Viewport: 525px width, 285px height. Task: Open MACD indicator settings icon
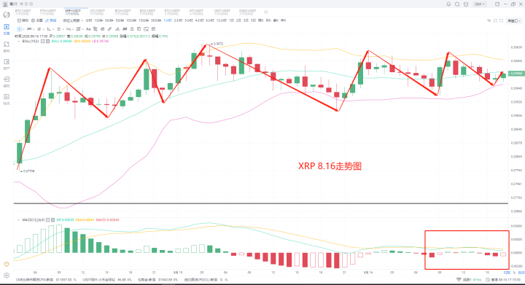point(47,220)
